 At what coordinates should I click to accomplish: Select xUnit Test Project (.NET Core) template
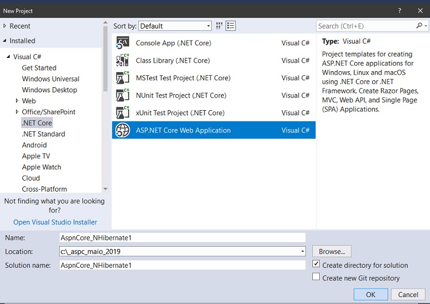[x=214, y=113]
